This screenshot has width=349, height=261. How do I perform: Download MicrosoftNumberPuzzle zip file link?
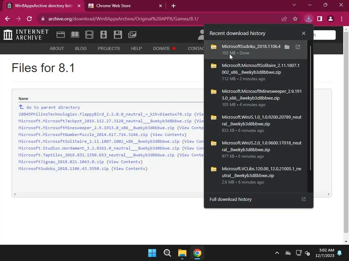83,135
